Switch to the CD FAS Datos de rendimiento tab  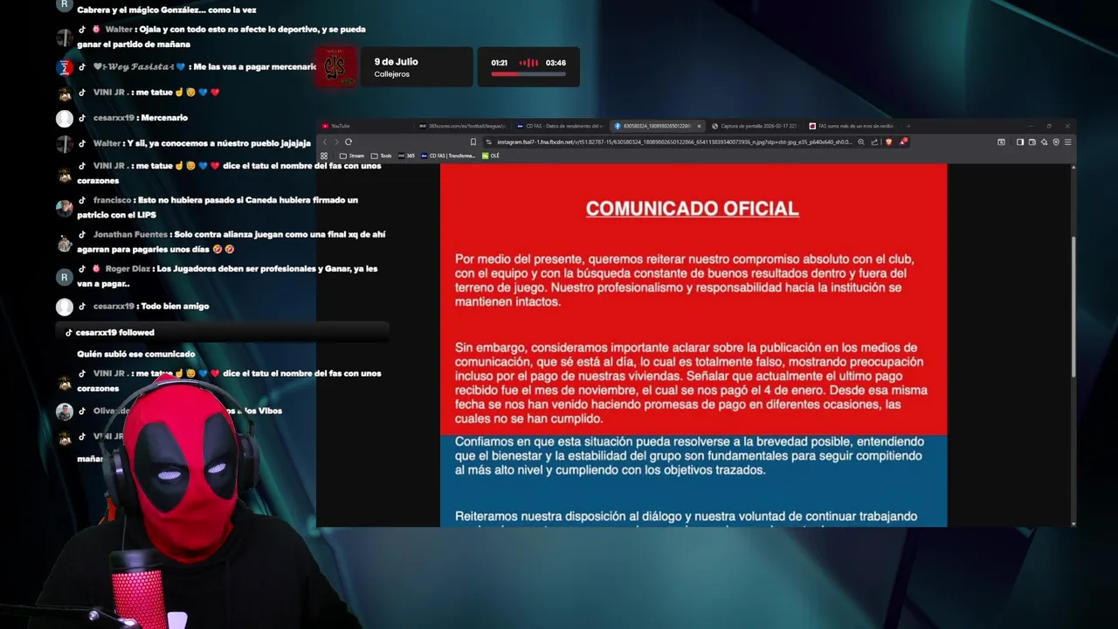[x=560, y=126]
